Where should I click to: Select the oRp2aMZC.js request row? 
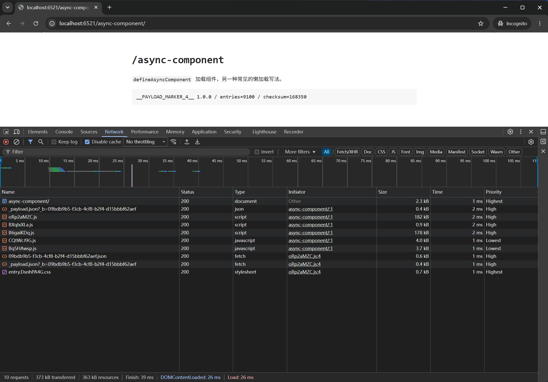[269, 217]
